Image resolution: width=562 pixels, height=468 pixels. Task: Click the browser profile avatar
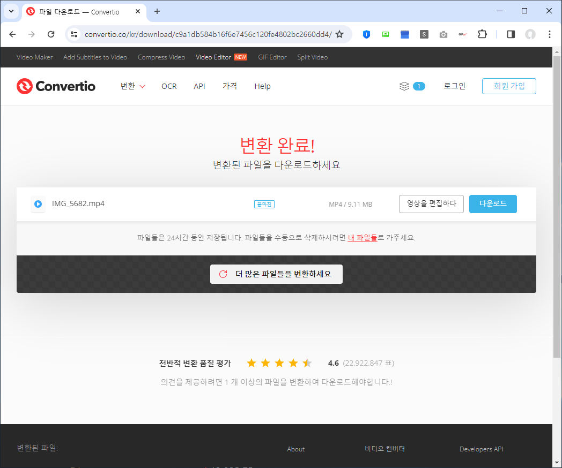[x=530, y=34]
